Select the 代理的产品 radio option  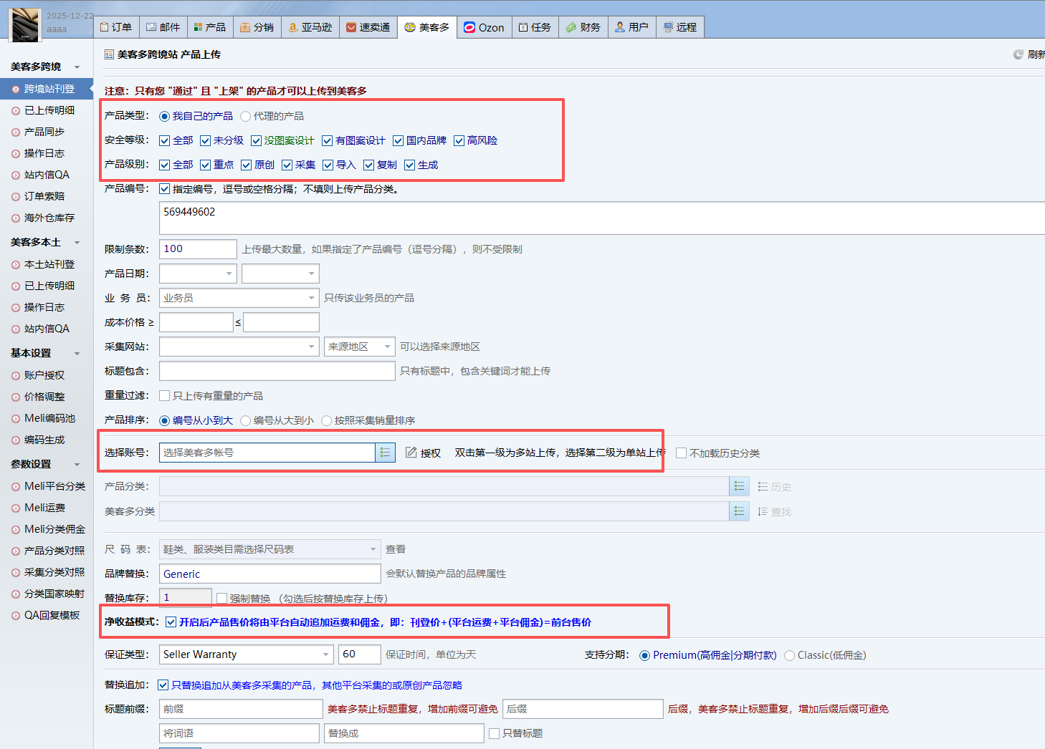coord(246,116)
